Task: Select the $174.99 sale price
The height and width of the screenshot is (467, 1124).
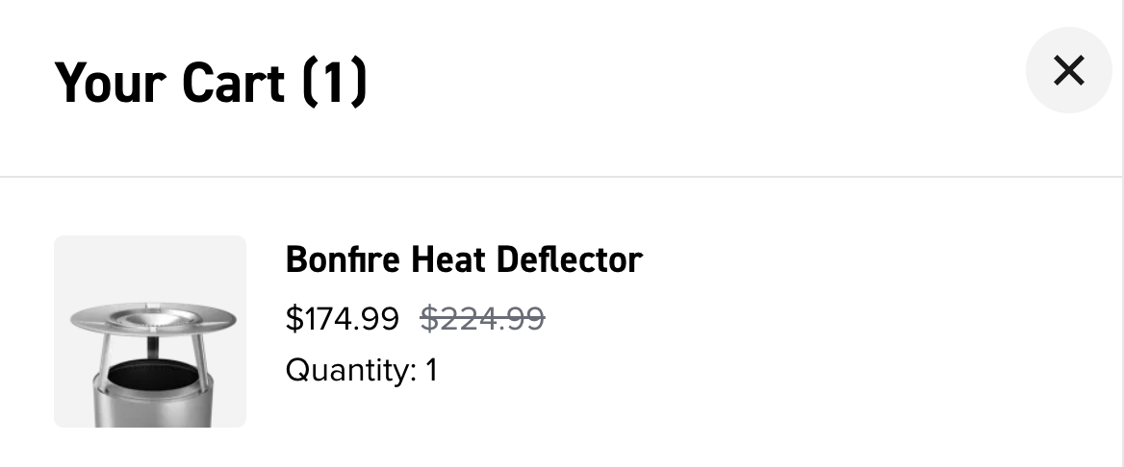Action: tap(342, 318)
